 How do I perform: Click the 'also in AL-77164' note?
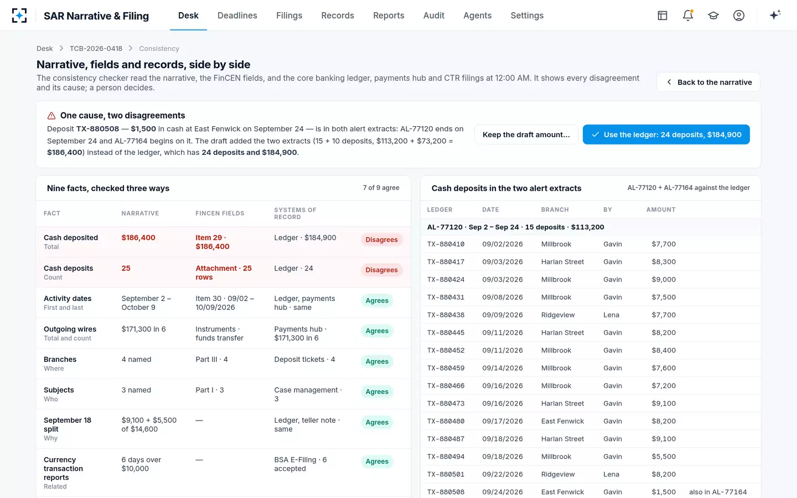click(718, 492)
